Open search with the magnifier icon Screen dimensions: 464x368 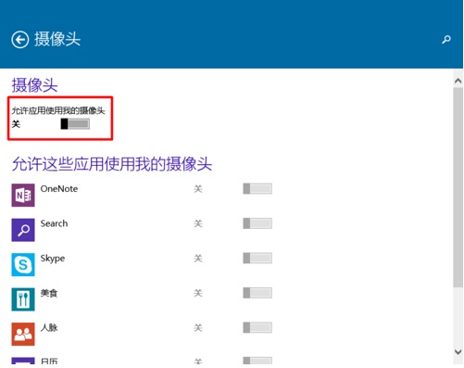tap(446, 39)
